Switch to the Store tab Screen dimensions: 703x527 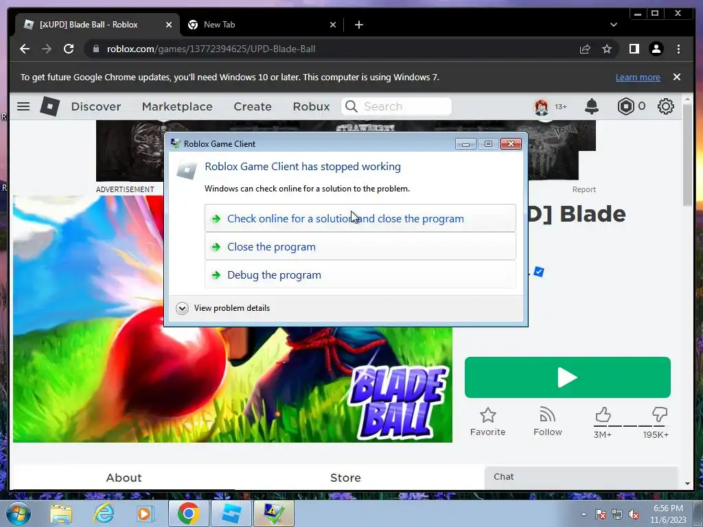coord(345,478)
